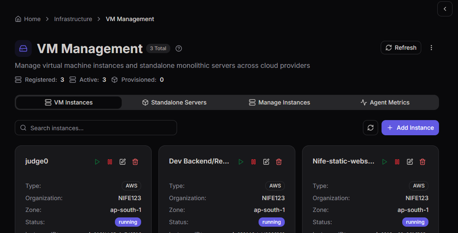Screen dimensions: 458x233
Task: Click the Active: 3 stat
Action: (x=87, y=80)
